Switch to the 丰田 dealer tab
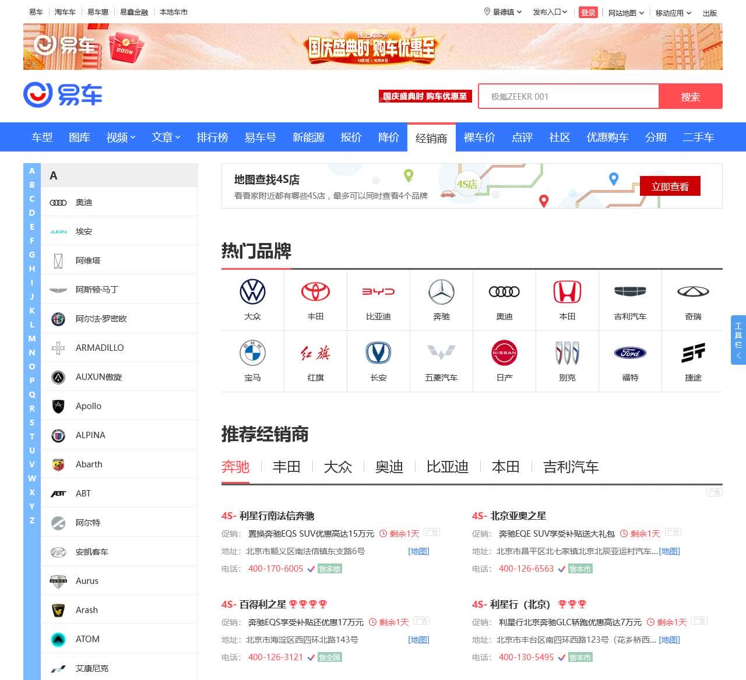 [x=286, y=467]
